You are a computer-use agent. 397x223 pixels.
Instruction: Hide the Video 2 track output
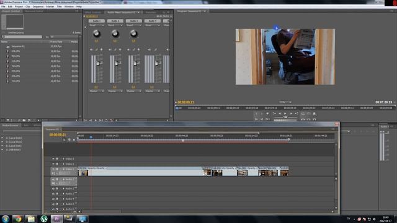(x=53, y=164)
